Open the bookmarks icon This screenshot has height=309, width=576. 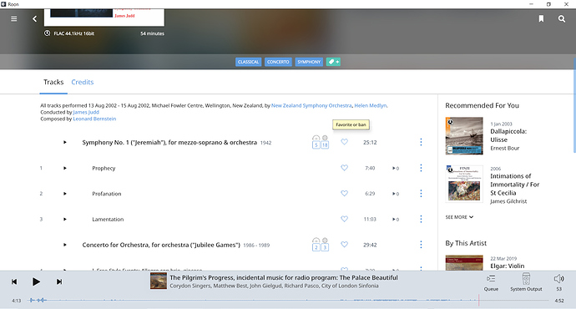click(x=541, y=18)
